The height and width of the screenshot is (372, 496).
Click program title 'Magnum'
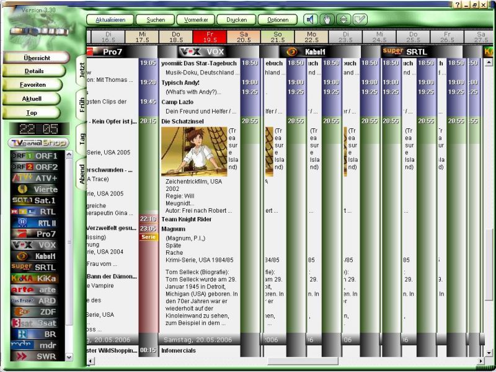tap(173, 229)
